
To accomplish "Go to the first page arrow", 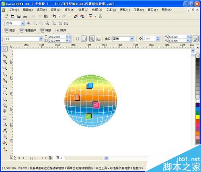I will click(19, 158).
